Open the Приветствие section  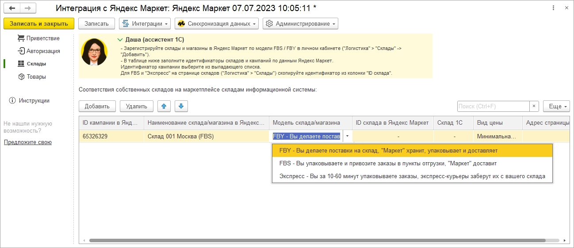[43, 38]
